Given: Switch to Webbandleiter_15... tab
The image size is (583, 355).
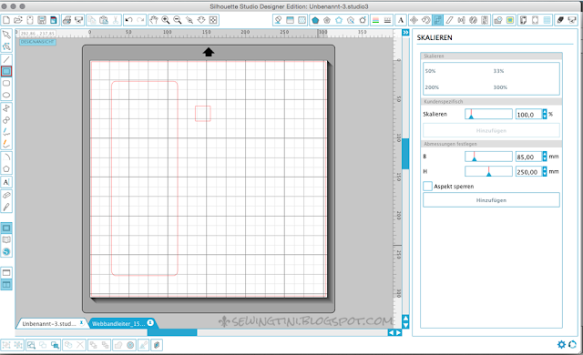Looking at the screenshot, I should (x=122, y=323).
